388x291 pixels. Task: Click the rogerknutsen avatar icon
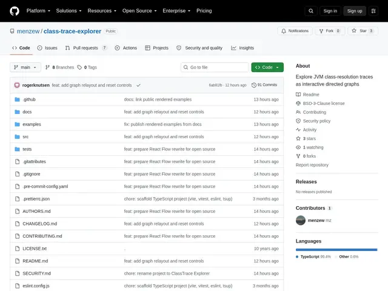click(17, 85)
